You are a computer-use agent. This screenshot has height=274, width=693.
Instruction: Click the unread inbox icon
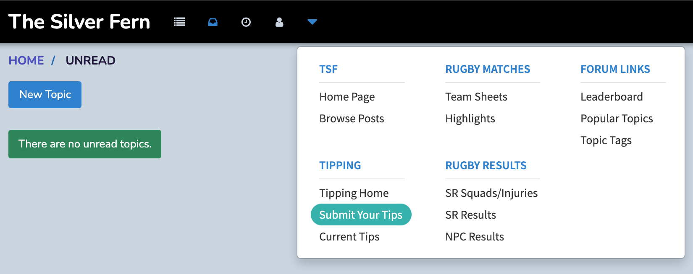213,22
